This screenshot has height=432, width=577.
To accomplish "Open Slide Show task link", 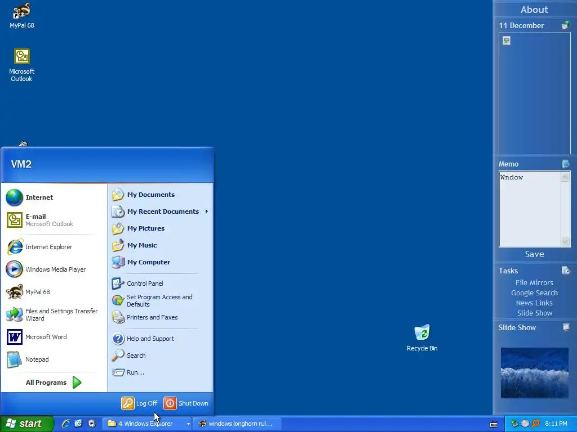I will click(535, 313).
